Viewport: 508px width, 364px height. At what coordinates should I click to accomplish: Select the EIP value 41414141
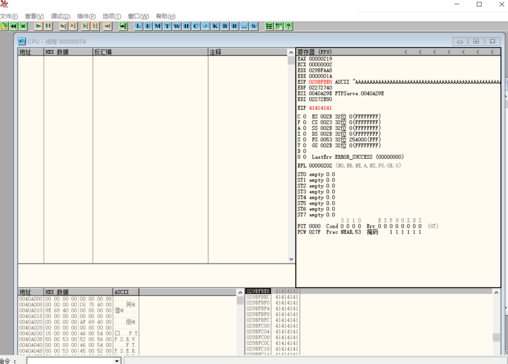tap(320, 108)
